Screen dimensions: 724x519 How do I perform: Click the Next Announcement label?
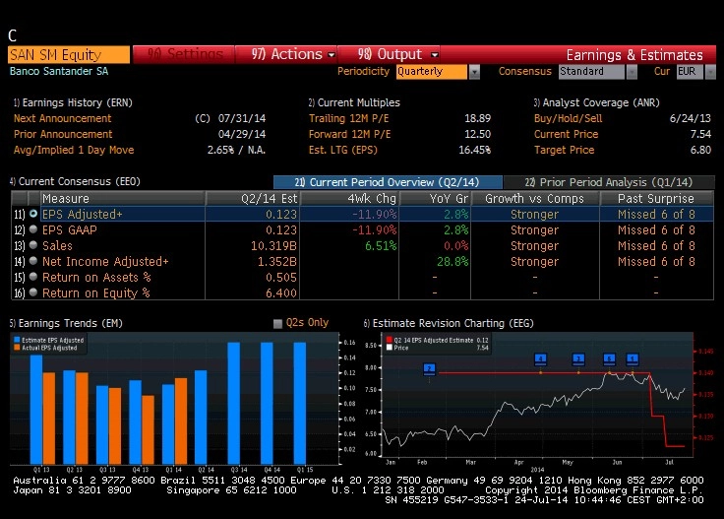(x=62, y=118)
